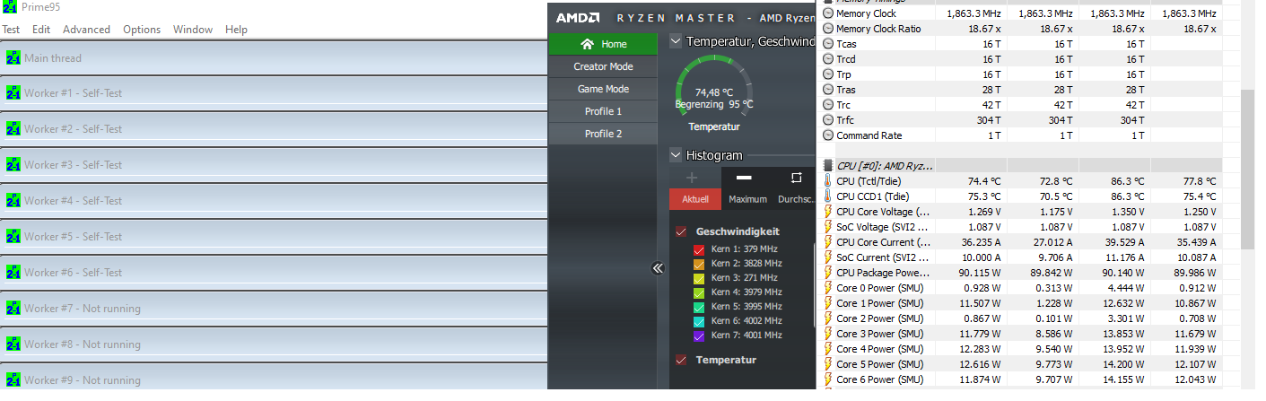Image resolution: width=1266 pixels, height=401 pixels.
Task: Click the lightning icon for Core 0 Power
Action: pyautogui.click(x=828, y=288)
